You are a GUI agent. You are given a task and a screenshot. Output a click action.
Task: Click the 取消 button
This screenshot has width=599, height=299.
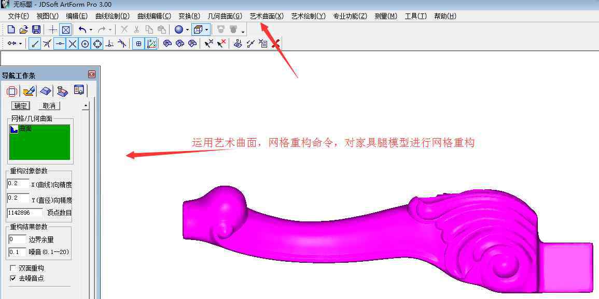(x=49, y=106)
